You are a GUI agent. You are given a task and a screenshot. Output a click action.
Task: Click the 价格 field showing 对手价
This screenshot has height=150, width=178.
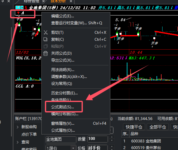click(97, 147)
